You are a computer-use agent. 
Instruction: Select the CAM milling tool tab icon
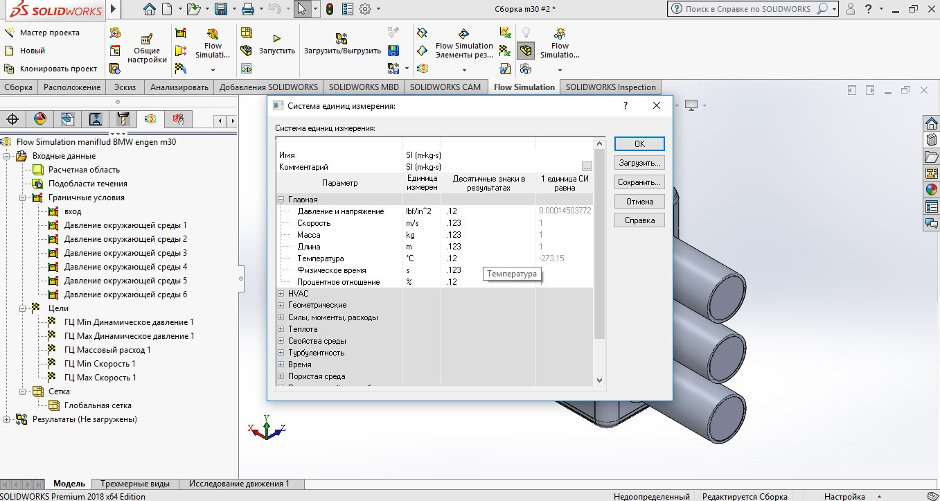[123, 118]
